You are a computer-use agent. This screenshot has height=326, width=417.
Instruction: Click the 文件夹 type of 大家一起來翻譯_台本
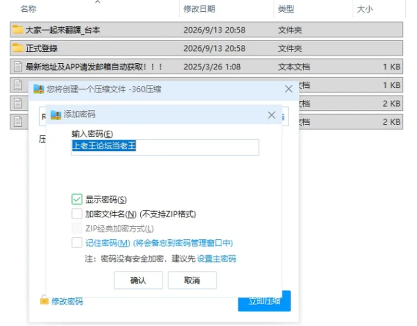290,30
